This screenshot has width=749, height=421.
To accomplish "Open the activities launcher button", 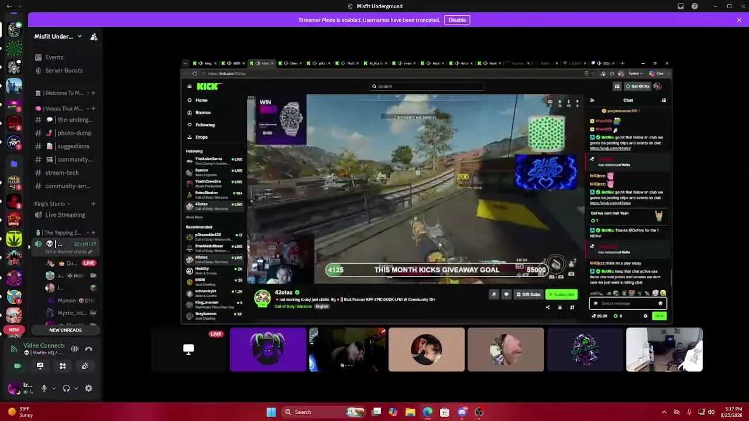I will [63, 366].
